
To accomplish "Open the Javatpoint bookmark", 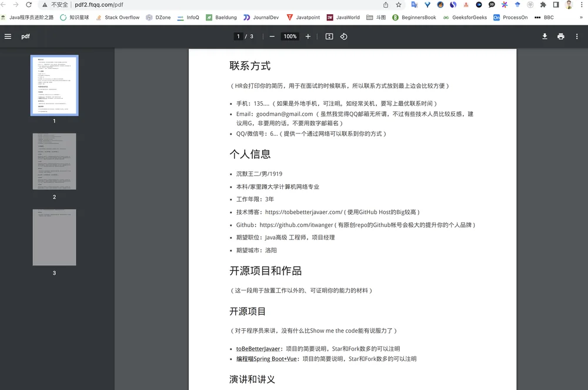I will [x=303, y=17].
